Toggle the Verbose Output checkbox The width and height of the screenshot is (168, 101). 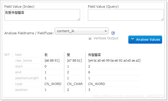[90, 38]
